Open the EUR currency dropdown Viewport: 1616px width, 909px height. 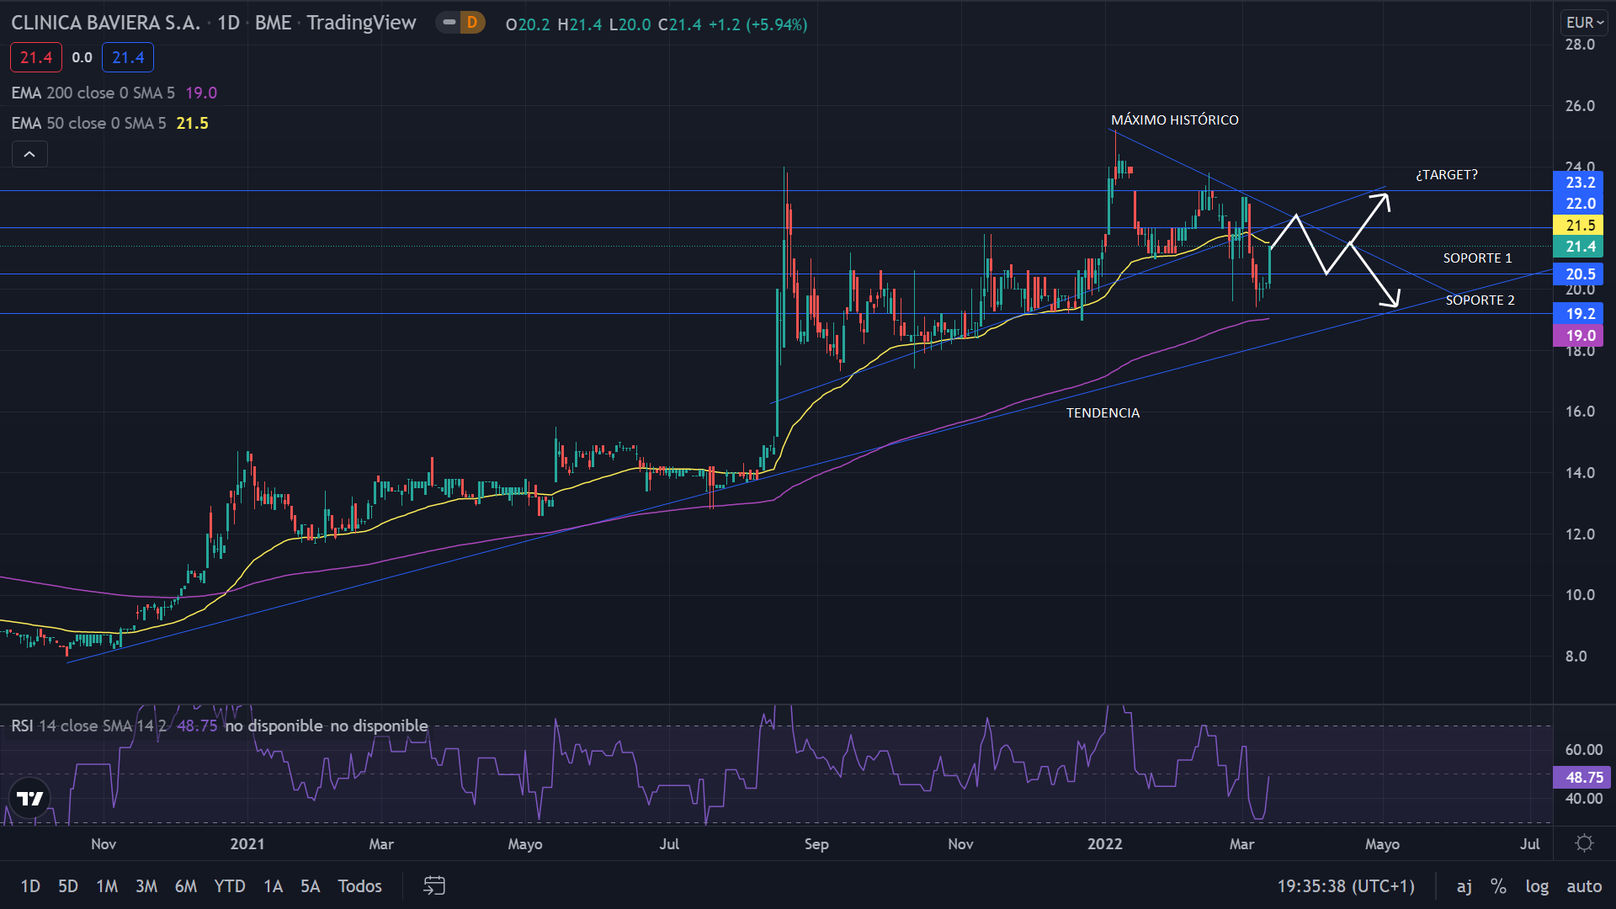(1584, 23)
